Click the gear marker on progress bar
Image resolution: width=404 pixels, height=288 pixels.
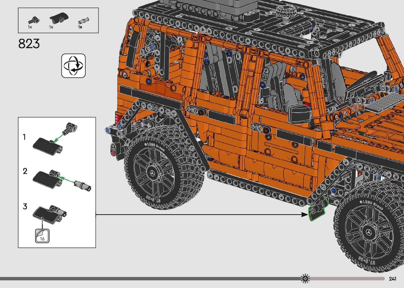[305, 278]
